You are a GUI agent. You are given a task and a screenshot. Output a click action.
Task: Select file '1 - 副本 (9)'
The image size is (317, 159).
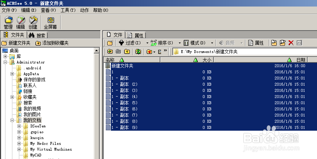click(x=211, y=127)
